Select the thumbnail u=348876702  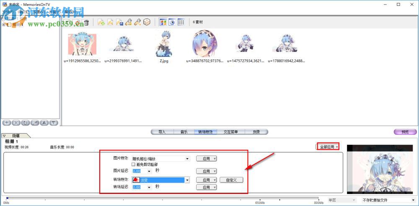pos(205,44)
